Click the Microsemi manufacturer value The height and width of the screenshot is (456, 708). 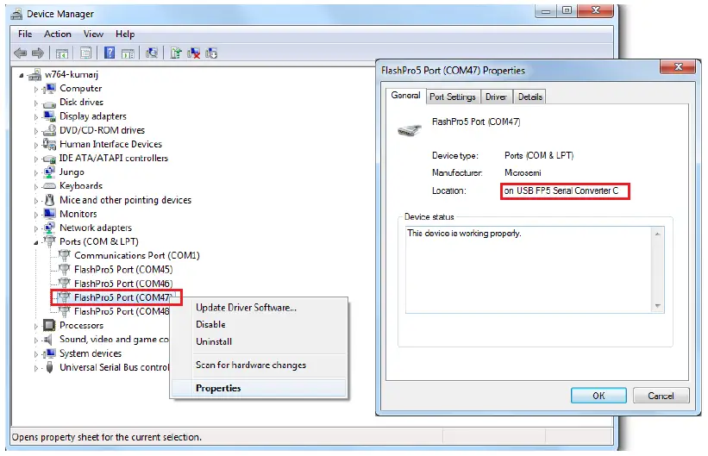pos(523,172)
